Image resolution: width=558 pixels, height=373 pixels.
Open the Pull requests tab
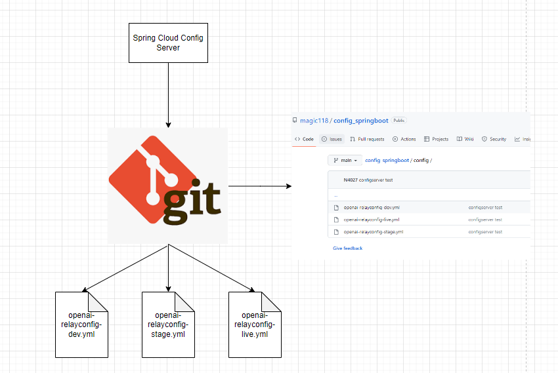point(367,139)
